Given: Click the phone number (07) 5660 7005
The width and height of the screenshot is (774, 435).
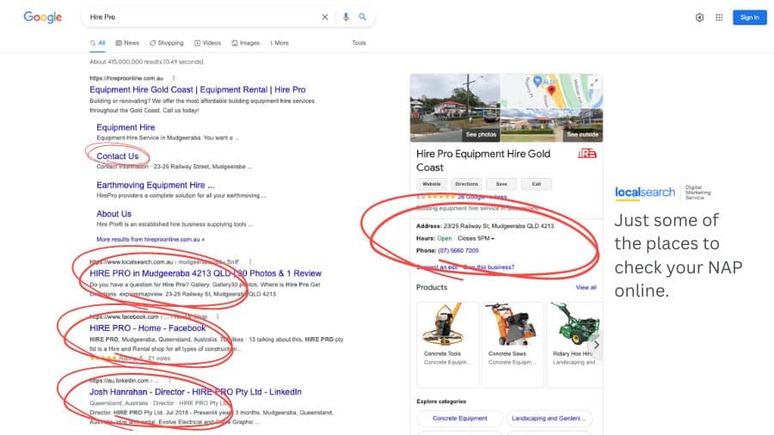Looking at the screenshot, I should [x=458, y=250].
